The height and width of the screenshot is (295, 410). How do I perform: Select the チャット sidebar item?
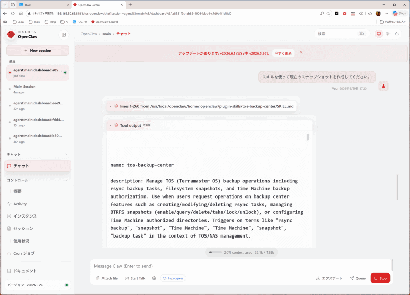pyautogui.click(x=37, y=166)
